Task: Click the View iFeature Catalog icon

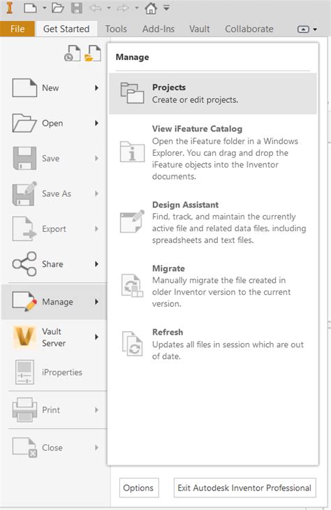Action: (132, 152)
